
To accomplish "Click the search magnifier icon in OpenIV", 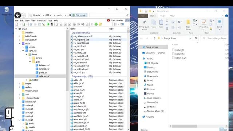I will coord(127,15).
